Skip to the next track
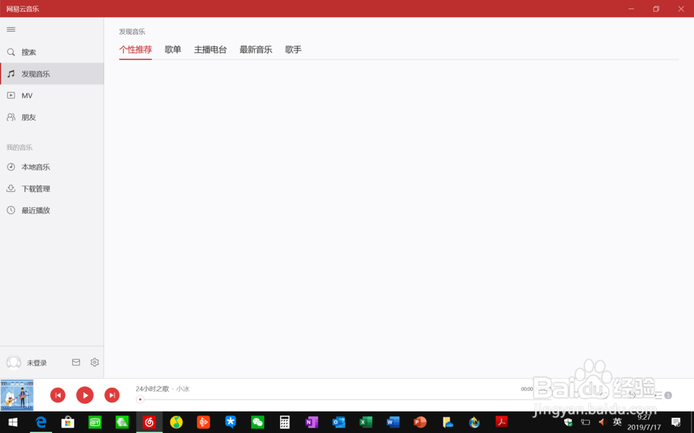Viewport: 694px width, 433px height. click(112, 395)
